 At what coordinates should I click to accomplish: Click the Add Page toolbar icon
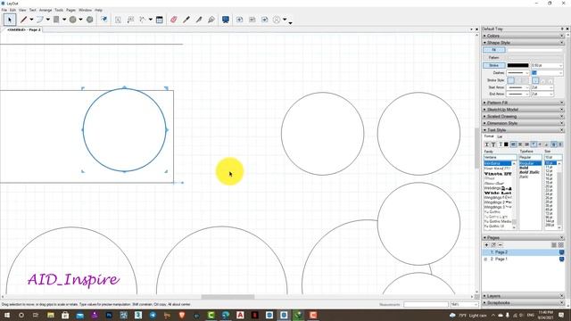(240, 20)
